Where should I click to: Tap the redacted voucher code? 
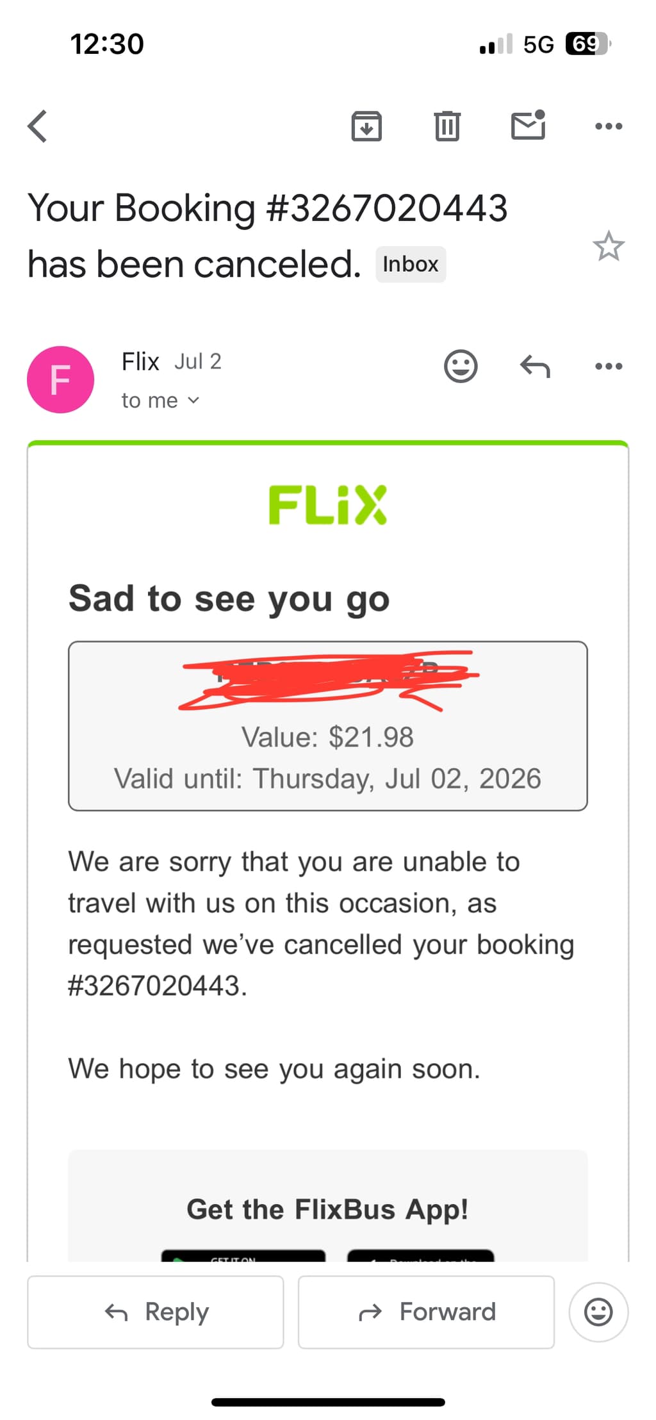coord(328,681)
